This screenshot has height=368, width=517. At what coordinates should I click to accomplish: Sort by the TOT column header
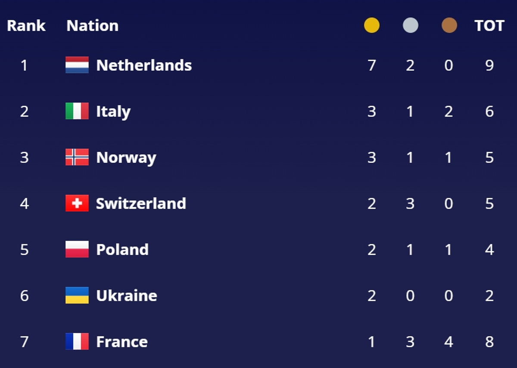click(489, 26)
